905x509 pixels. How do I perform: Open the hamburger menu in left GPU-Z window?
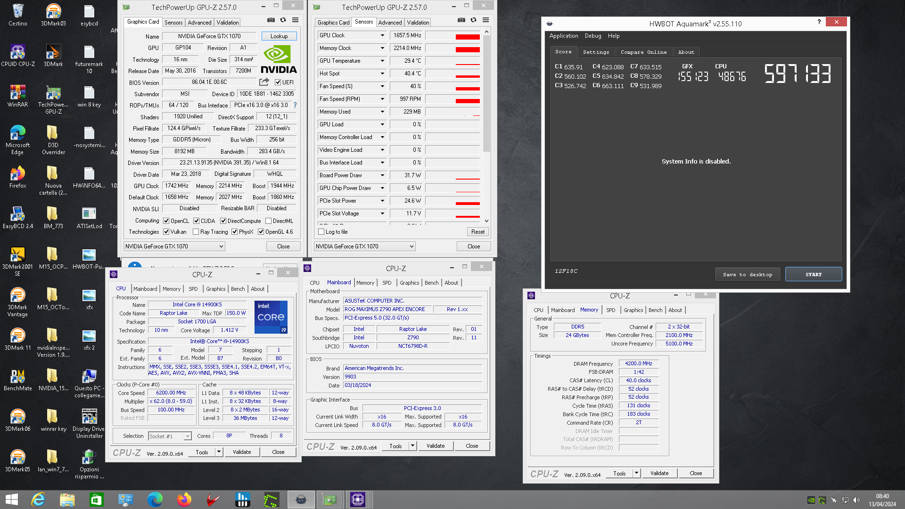295,20
